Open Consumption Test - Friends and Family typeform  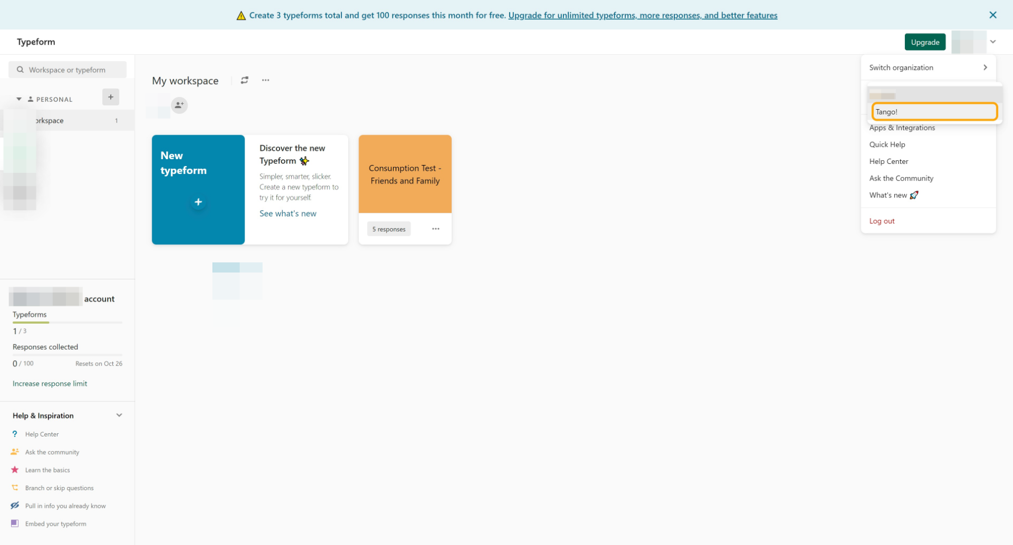coord(405,174)
